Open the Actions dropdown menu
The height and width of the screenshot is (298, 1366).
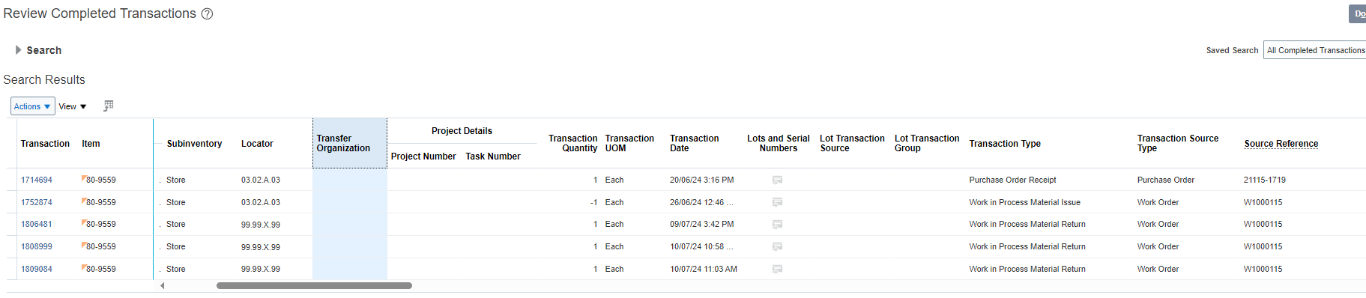33,106
